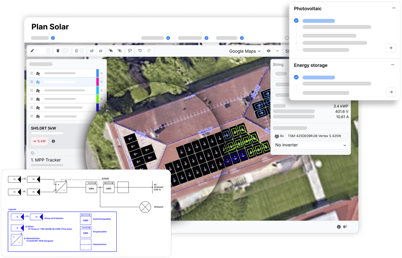Select the lasso selection tool

point(130,51)
